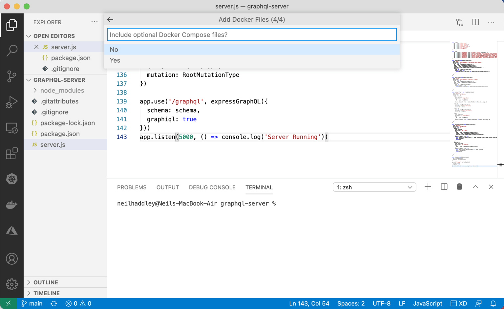This screenshot has height=309, width=504.
Task: Open the Run and Debug view
Action: pos(12,102)
